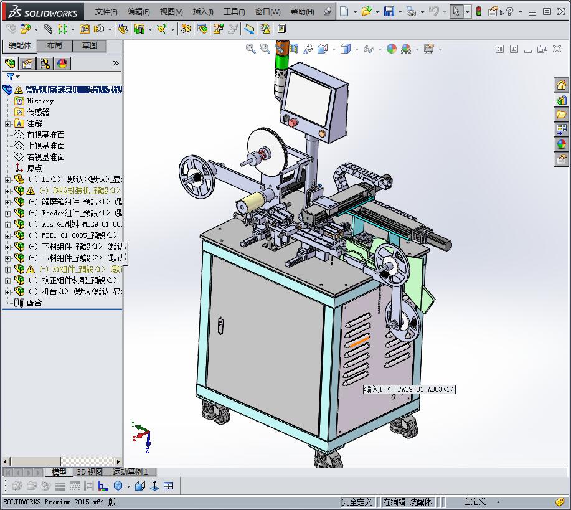
Task: Open the 工具(T) menu
Action: [x=234, y=12]
